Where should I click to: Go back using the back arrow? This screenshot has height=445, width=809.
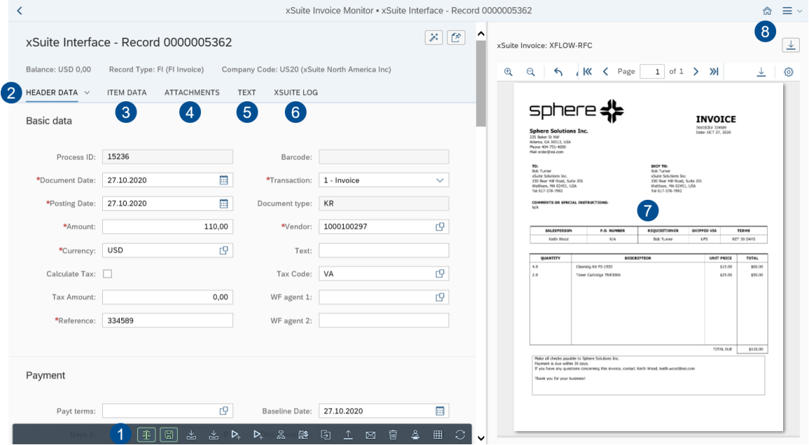point(18,10)
